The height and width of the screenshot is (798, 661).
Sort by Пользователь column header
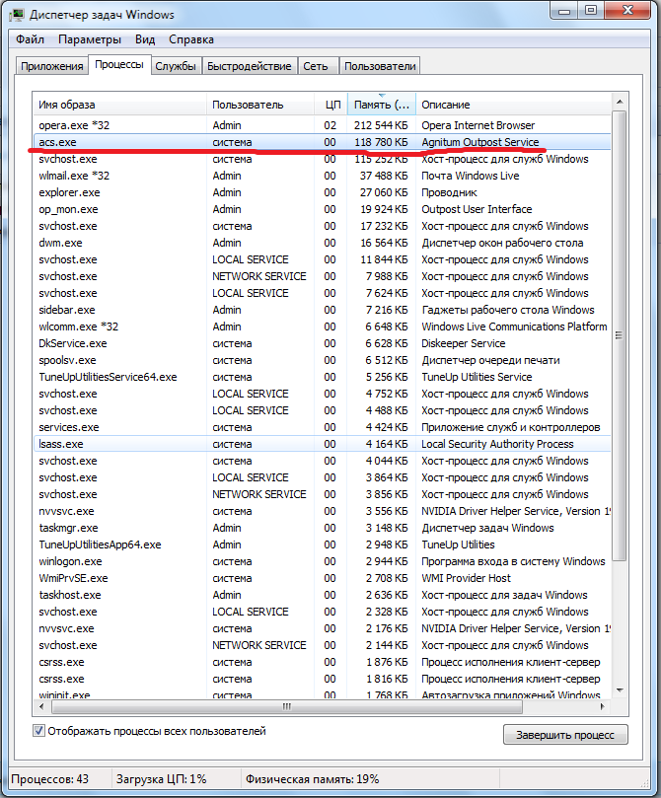[260, 105]
